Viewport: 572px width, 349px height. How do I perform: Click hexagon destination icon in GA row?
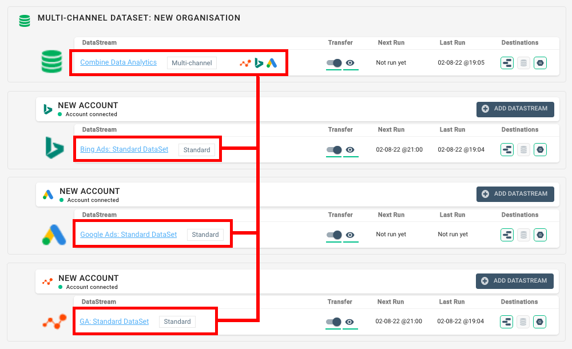539,322
